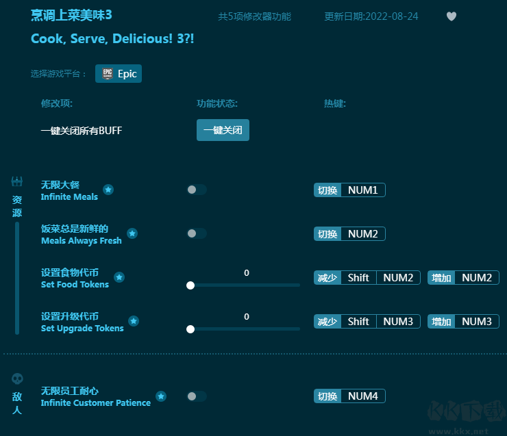
Task: Click the star icon beside Set Upgrade Tokens
Action: pyautogui.click(x=134, y=321)
